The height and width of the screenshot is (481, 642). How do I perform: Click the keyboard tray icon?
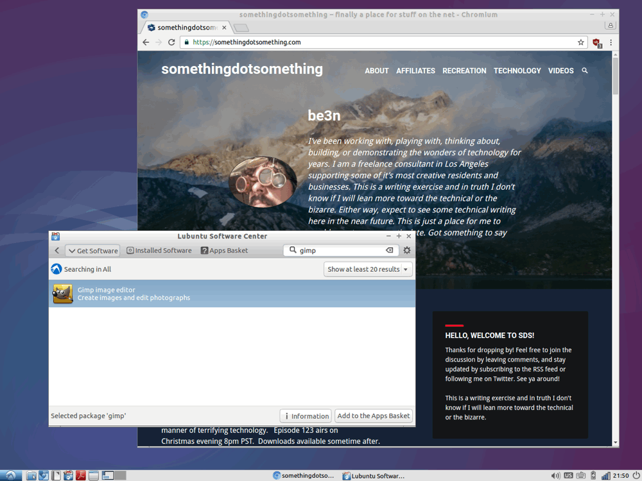point(580,475)
